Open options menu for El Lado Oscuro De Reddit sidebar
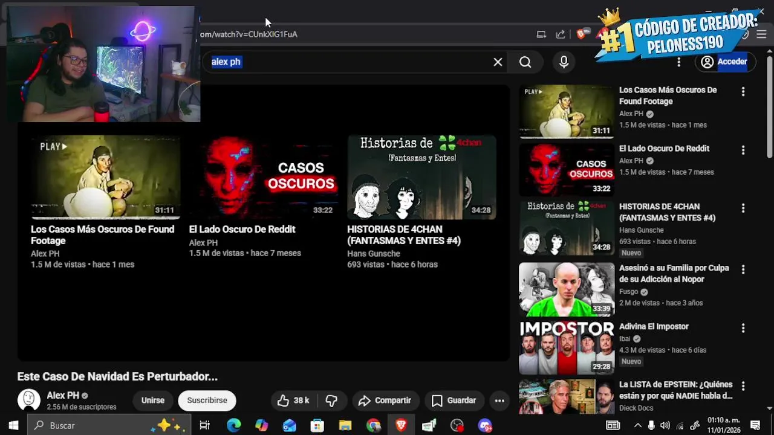Viewport: 774px width, 435px height. 743,150
